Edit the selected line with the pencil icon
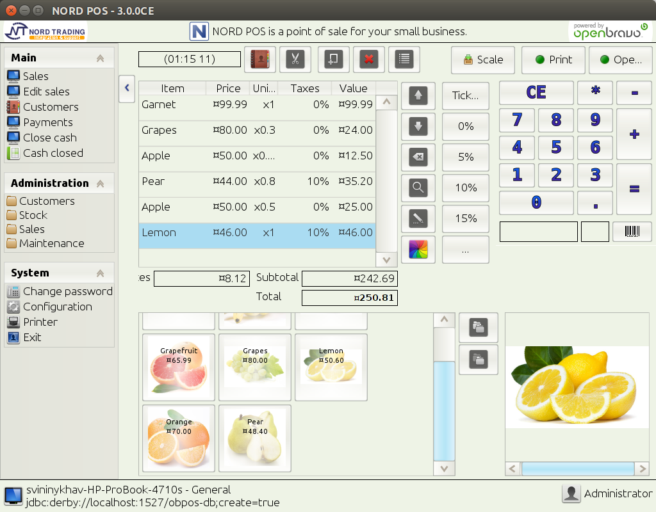 (418, 219)
